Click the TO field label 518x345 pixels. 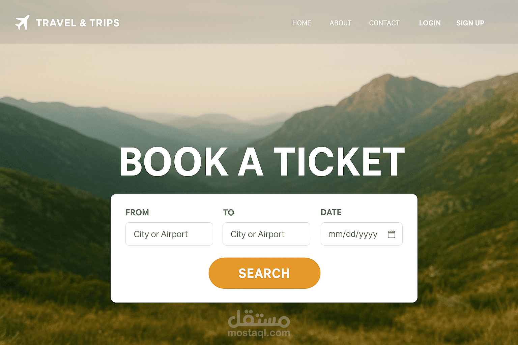tap(229, 212)
